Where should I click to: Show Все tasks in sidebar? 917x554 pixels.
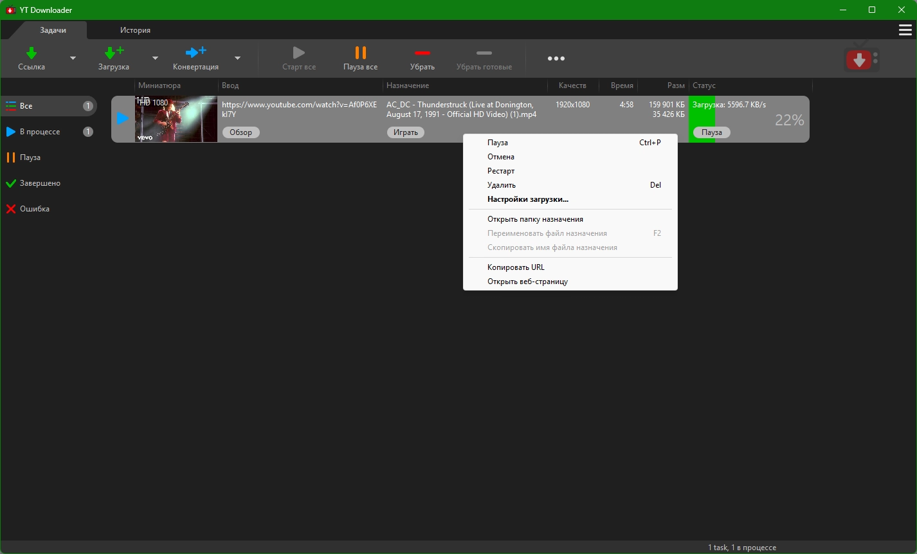point(48,106)
